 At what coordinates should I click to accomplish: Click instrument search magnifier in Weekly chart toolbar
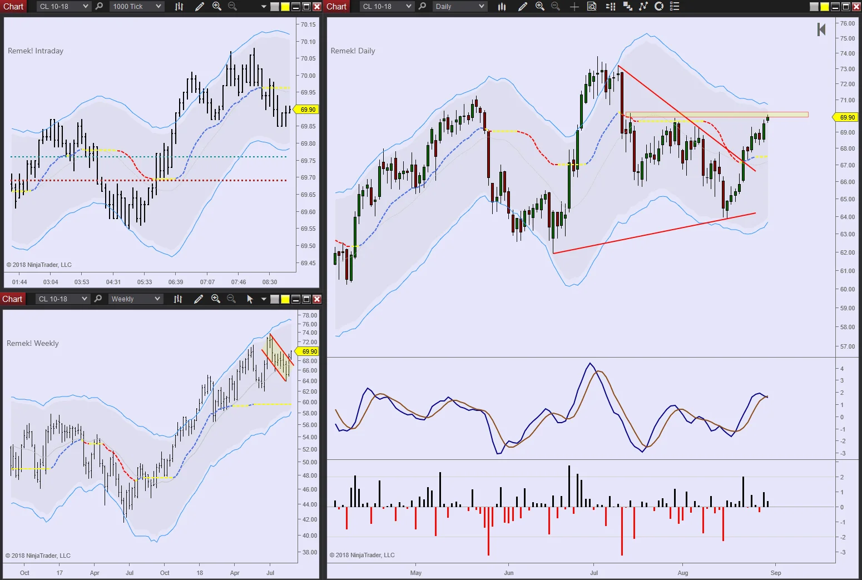tap(98, 299)
